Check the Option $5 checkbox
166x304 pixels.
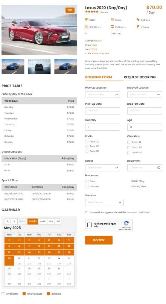[129, 142]
